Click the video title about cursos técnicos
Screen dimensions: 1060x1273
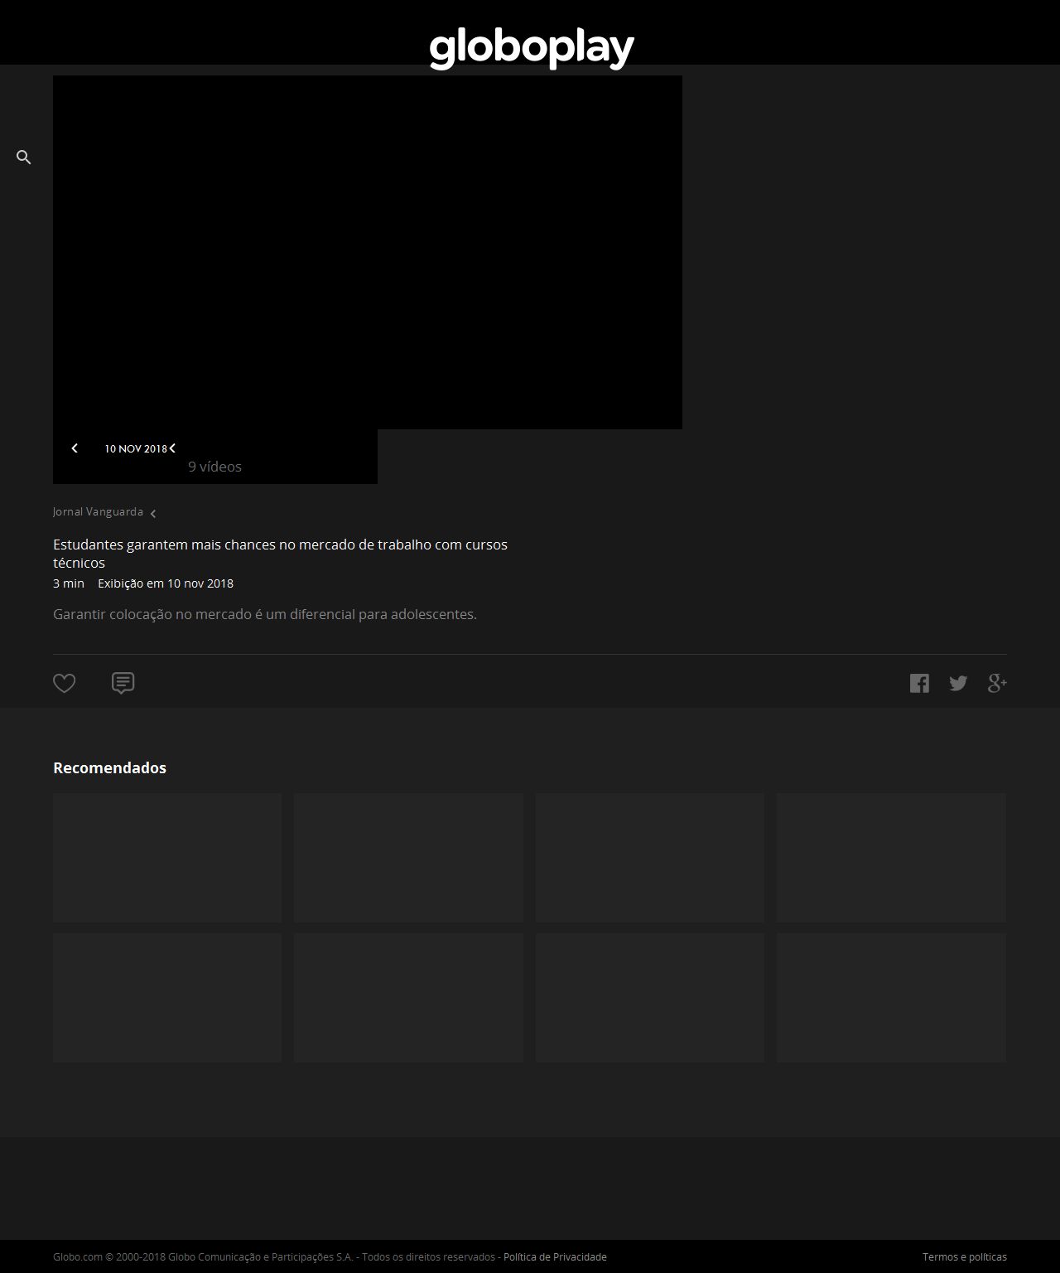click(280, 553)
